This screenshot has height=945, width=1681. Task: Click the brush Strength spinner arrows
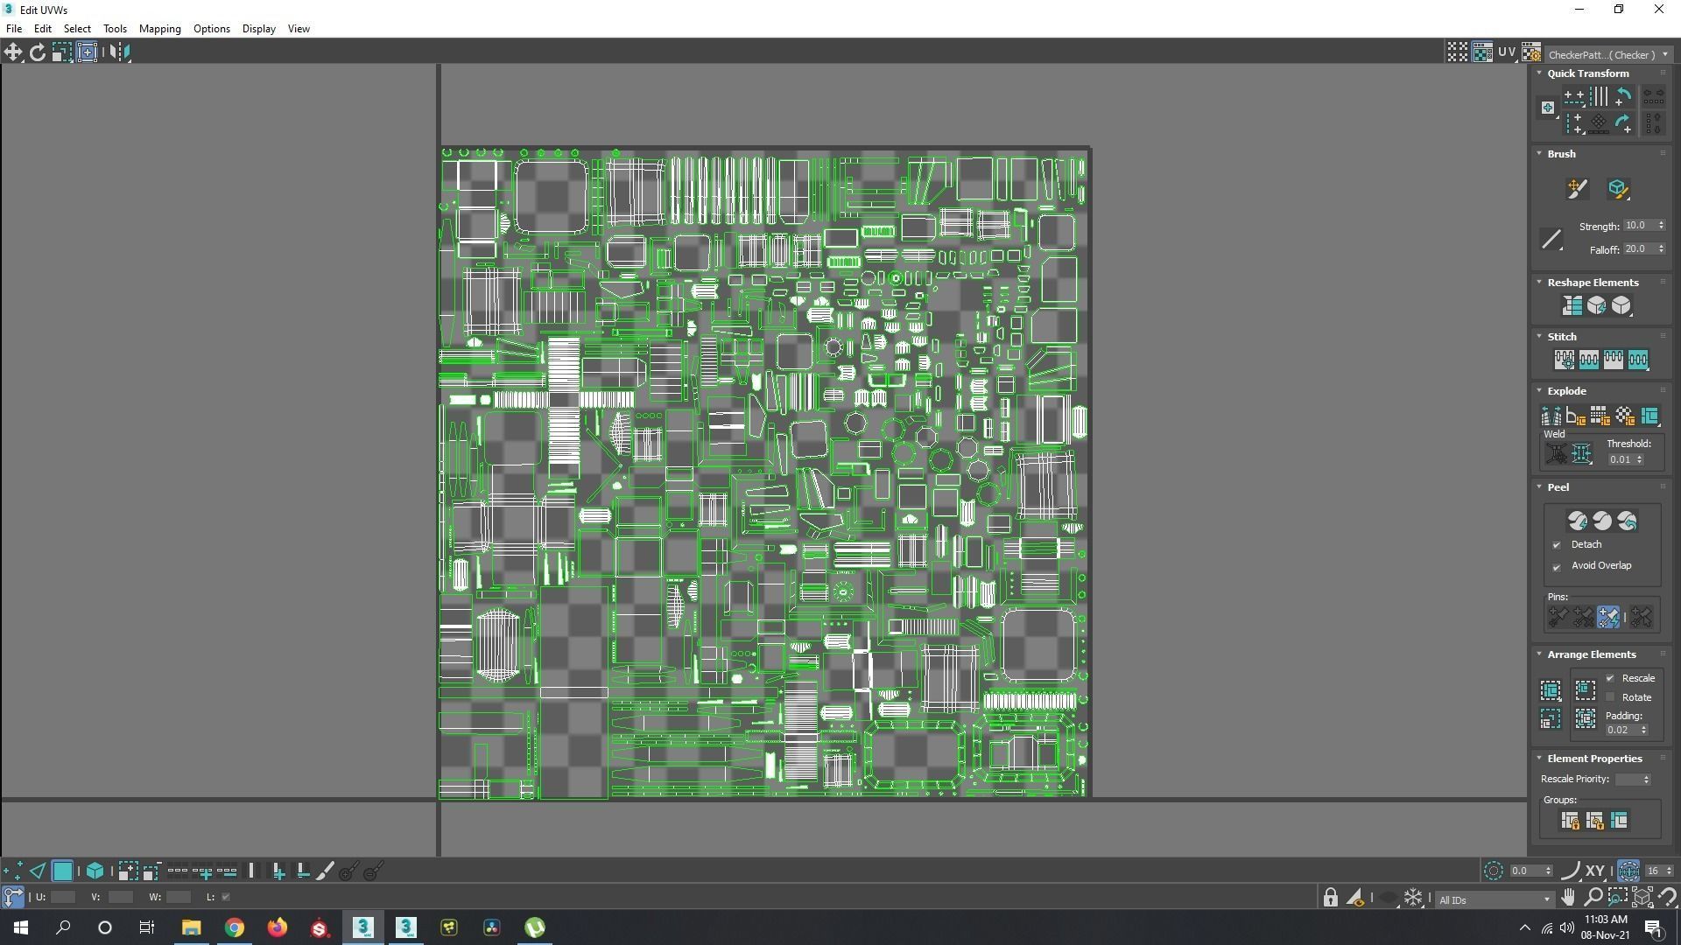tap(1661, 226)
